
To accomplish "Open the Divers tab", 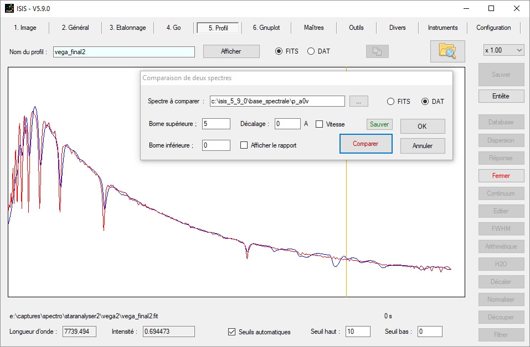I will [x=397, y=28].
